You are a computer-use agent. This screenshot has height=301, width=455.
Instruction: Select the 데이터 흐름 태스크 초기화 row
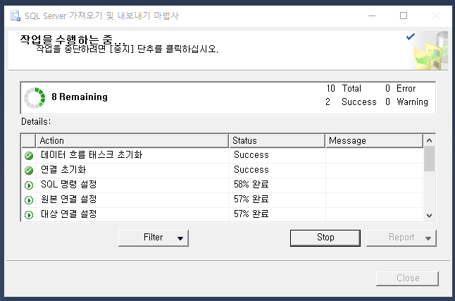pos(223,156)
